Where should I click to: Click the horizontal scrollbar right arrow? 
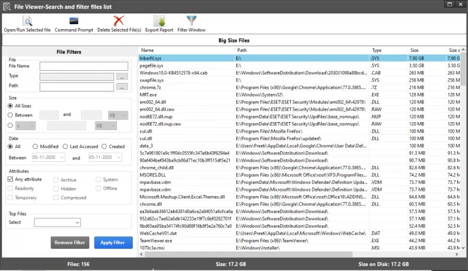[x=457, y=254]
